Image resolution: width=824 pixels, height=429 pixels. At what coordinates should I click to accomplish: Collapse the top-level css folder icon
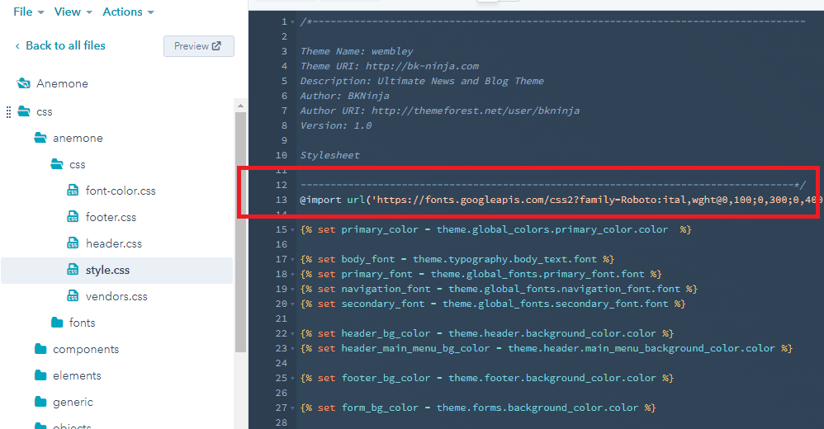point(23,111)
